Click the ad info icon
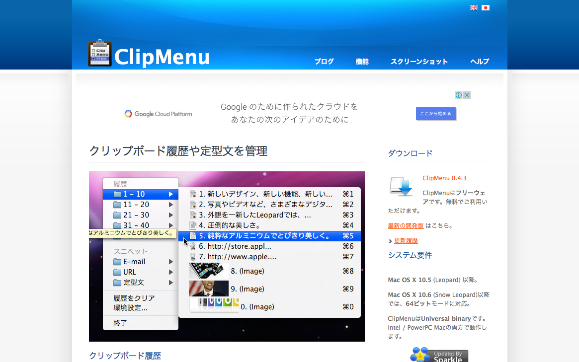 pos(459,95)
